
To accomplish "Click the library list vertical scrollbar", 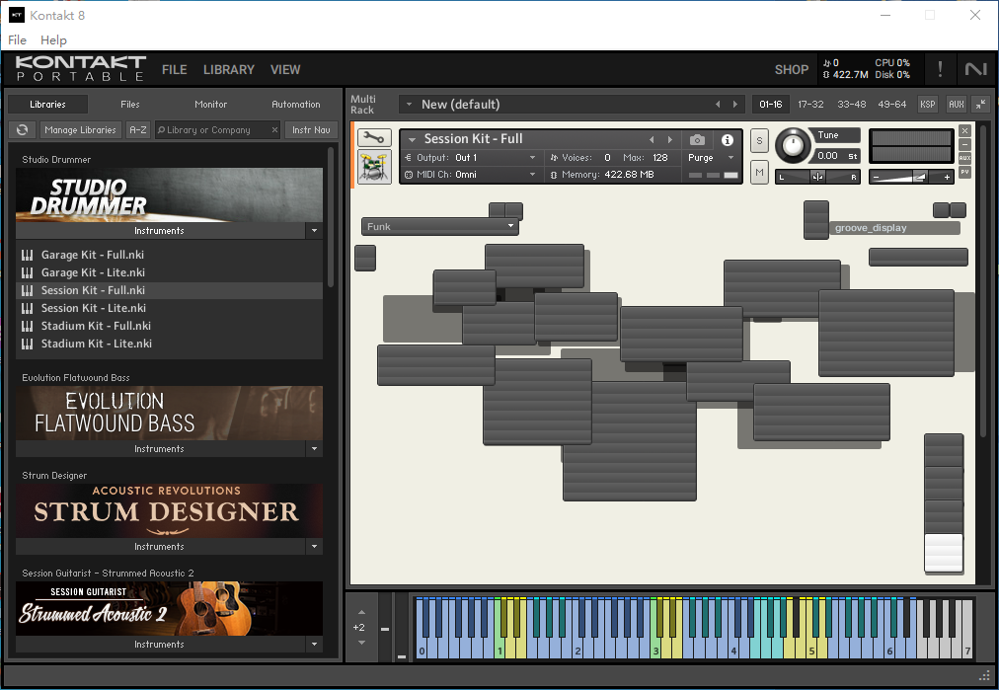I will 330,216.
